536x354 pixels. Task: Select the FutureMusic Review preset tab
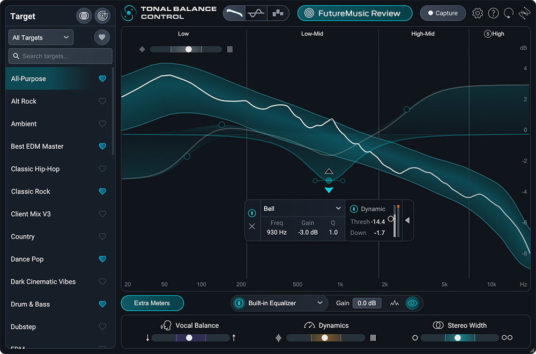(x=354, y=12)
